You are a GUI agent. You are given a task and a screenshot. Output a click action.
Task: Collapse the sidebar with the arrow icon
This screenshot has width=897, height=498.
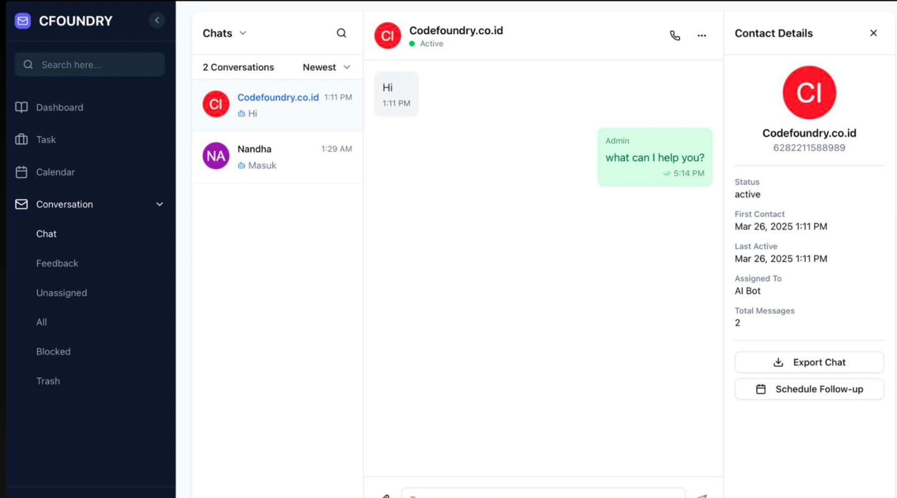157,20
